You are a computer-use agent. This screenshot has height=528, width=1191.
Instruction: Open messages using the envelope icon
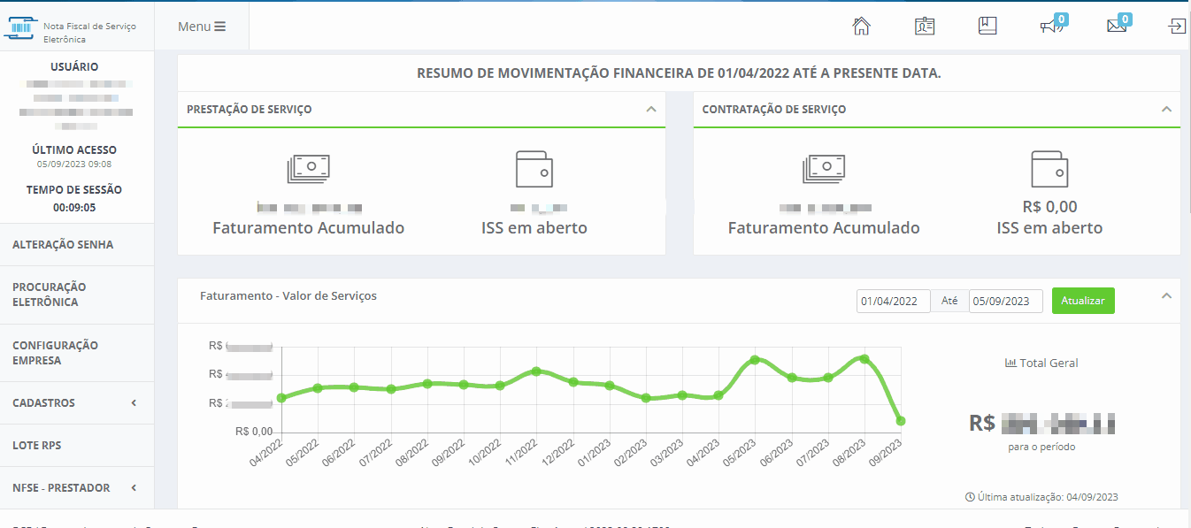click(1114, 26)
